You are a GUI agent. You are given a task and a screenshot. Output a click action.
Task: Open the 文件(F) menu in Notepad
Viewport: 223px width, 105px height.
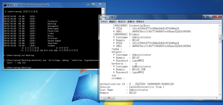pos(104,22)
